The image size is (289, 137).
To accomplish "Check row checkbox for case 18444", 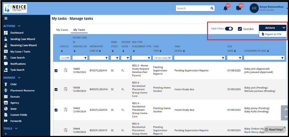I will pos(56,130).
